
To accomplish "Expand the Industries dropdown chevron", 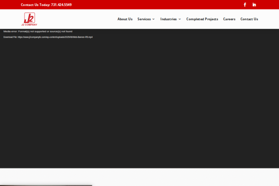I will [x=180, y=19].
